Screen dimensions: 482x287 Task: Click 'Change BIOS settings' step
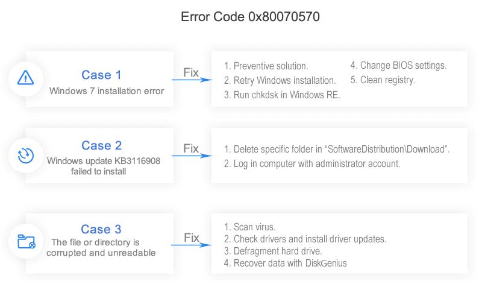click(398, 65)
